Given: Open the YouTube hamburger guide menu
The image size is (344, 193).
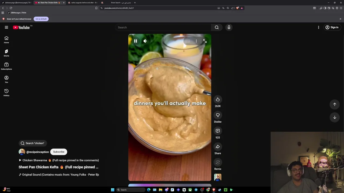Looking at the screenshot, I should (x=6, y=27).
